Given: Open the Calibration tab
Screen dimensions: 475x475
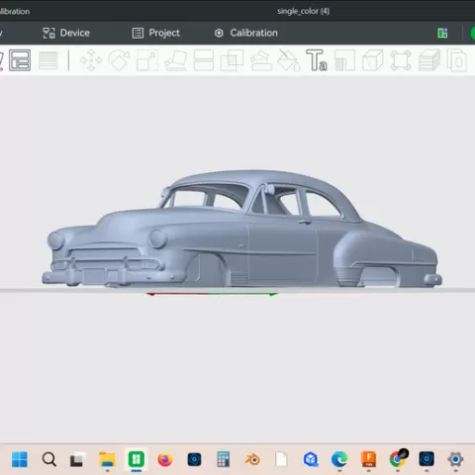Looking at the screenshot, I should click(246, 33).
